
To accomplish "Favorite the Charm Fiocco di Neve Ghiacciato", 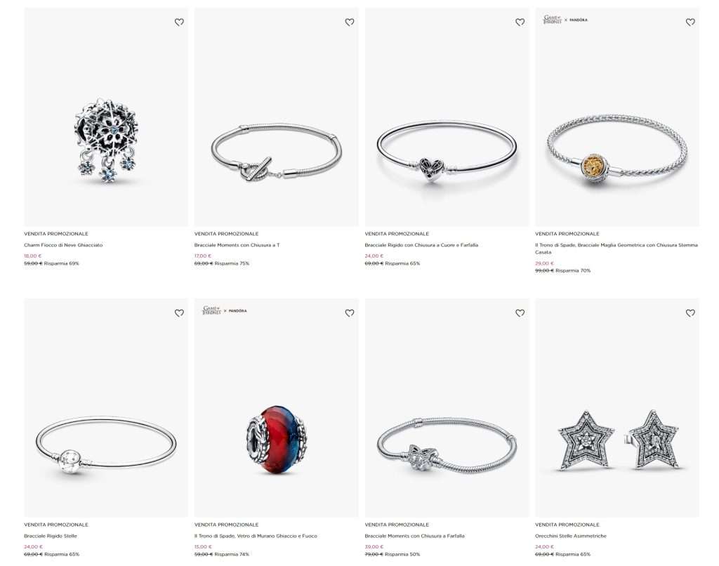I will pos(179,22).
